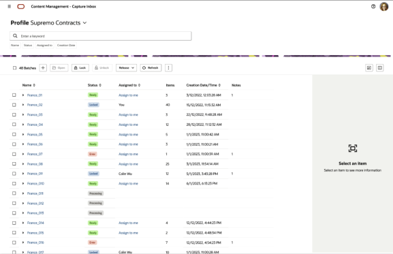Check the box for France_07

click(x=14, y=154)
